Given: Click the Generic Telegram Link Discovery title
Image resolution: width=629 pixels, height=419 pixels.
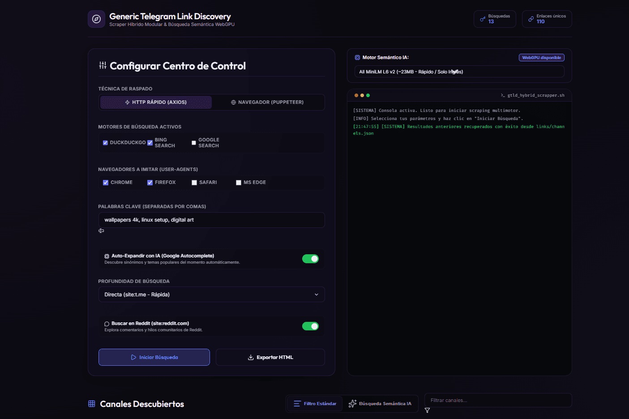Looking at the screenshot, I should tap(170, 17).
